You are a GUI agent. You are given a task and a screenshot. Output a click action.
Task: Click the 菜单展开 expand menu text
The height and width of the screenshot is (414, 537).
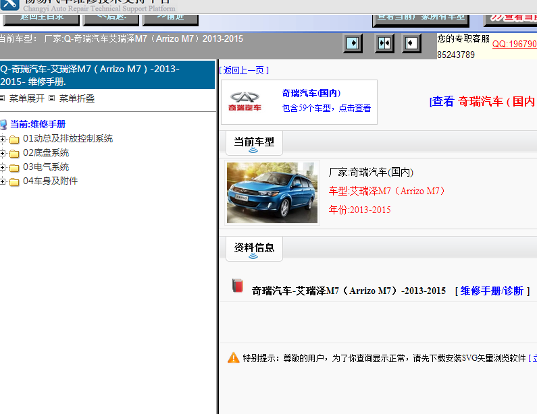point(27,98)
